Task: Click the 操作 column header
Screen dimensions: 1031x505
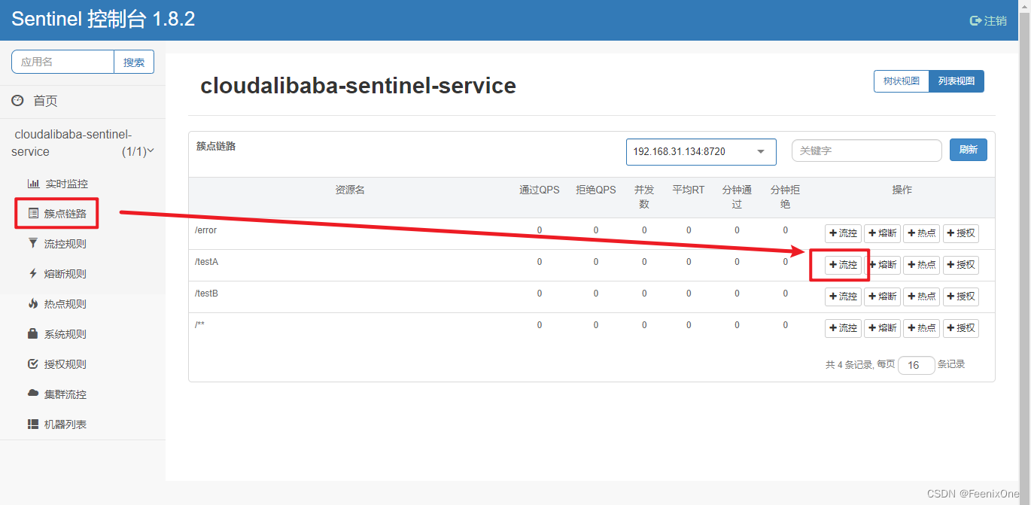Action: point(902,190)
